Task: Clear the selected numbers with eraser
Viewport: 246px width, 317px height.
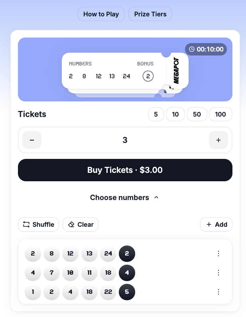Action: [81, 224]
